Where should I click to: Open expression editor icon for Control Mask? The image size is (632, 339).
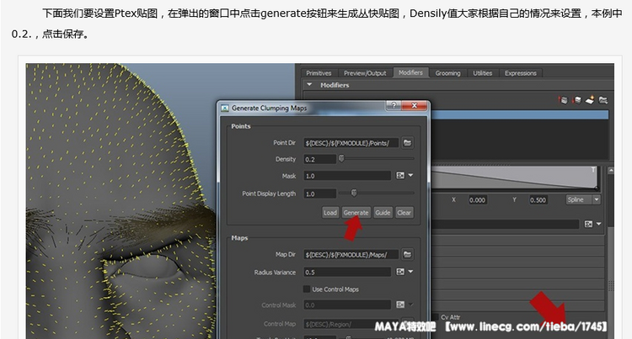click(x=400, y=305)
